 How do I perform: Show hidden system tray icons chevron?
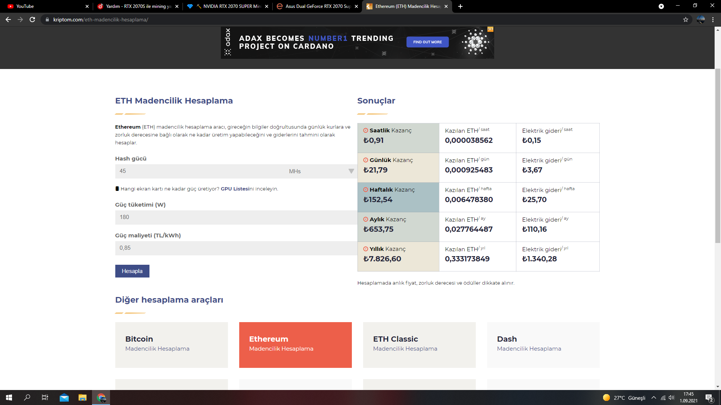tap(654, 398)
